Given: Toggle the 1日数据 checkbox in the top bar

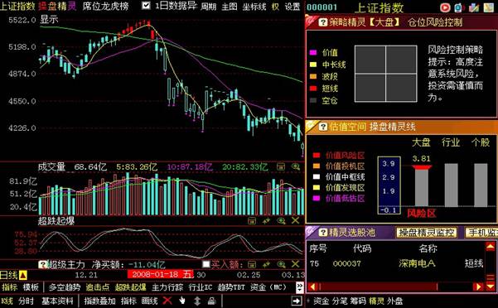Looking at the screenshot, I should pyautogui.click(x=146, y=6).
